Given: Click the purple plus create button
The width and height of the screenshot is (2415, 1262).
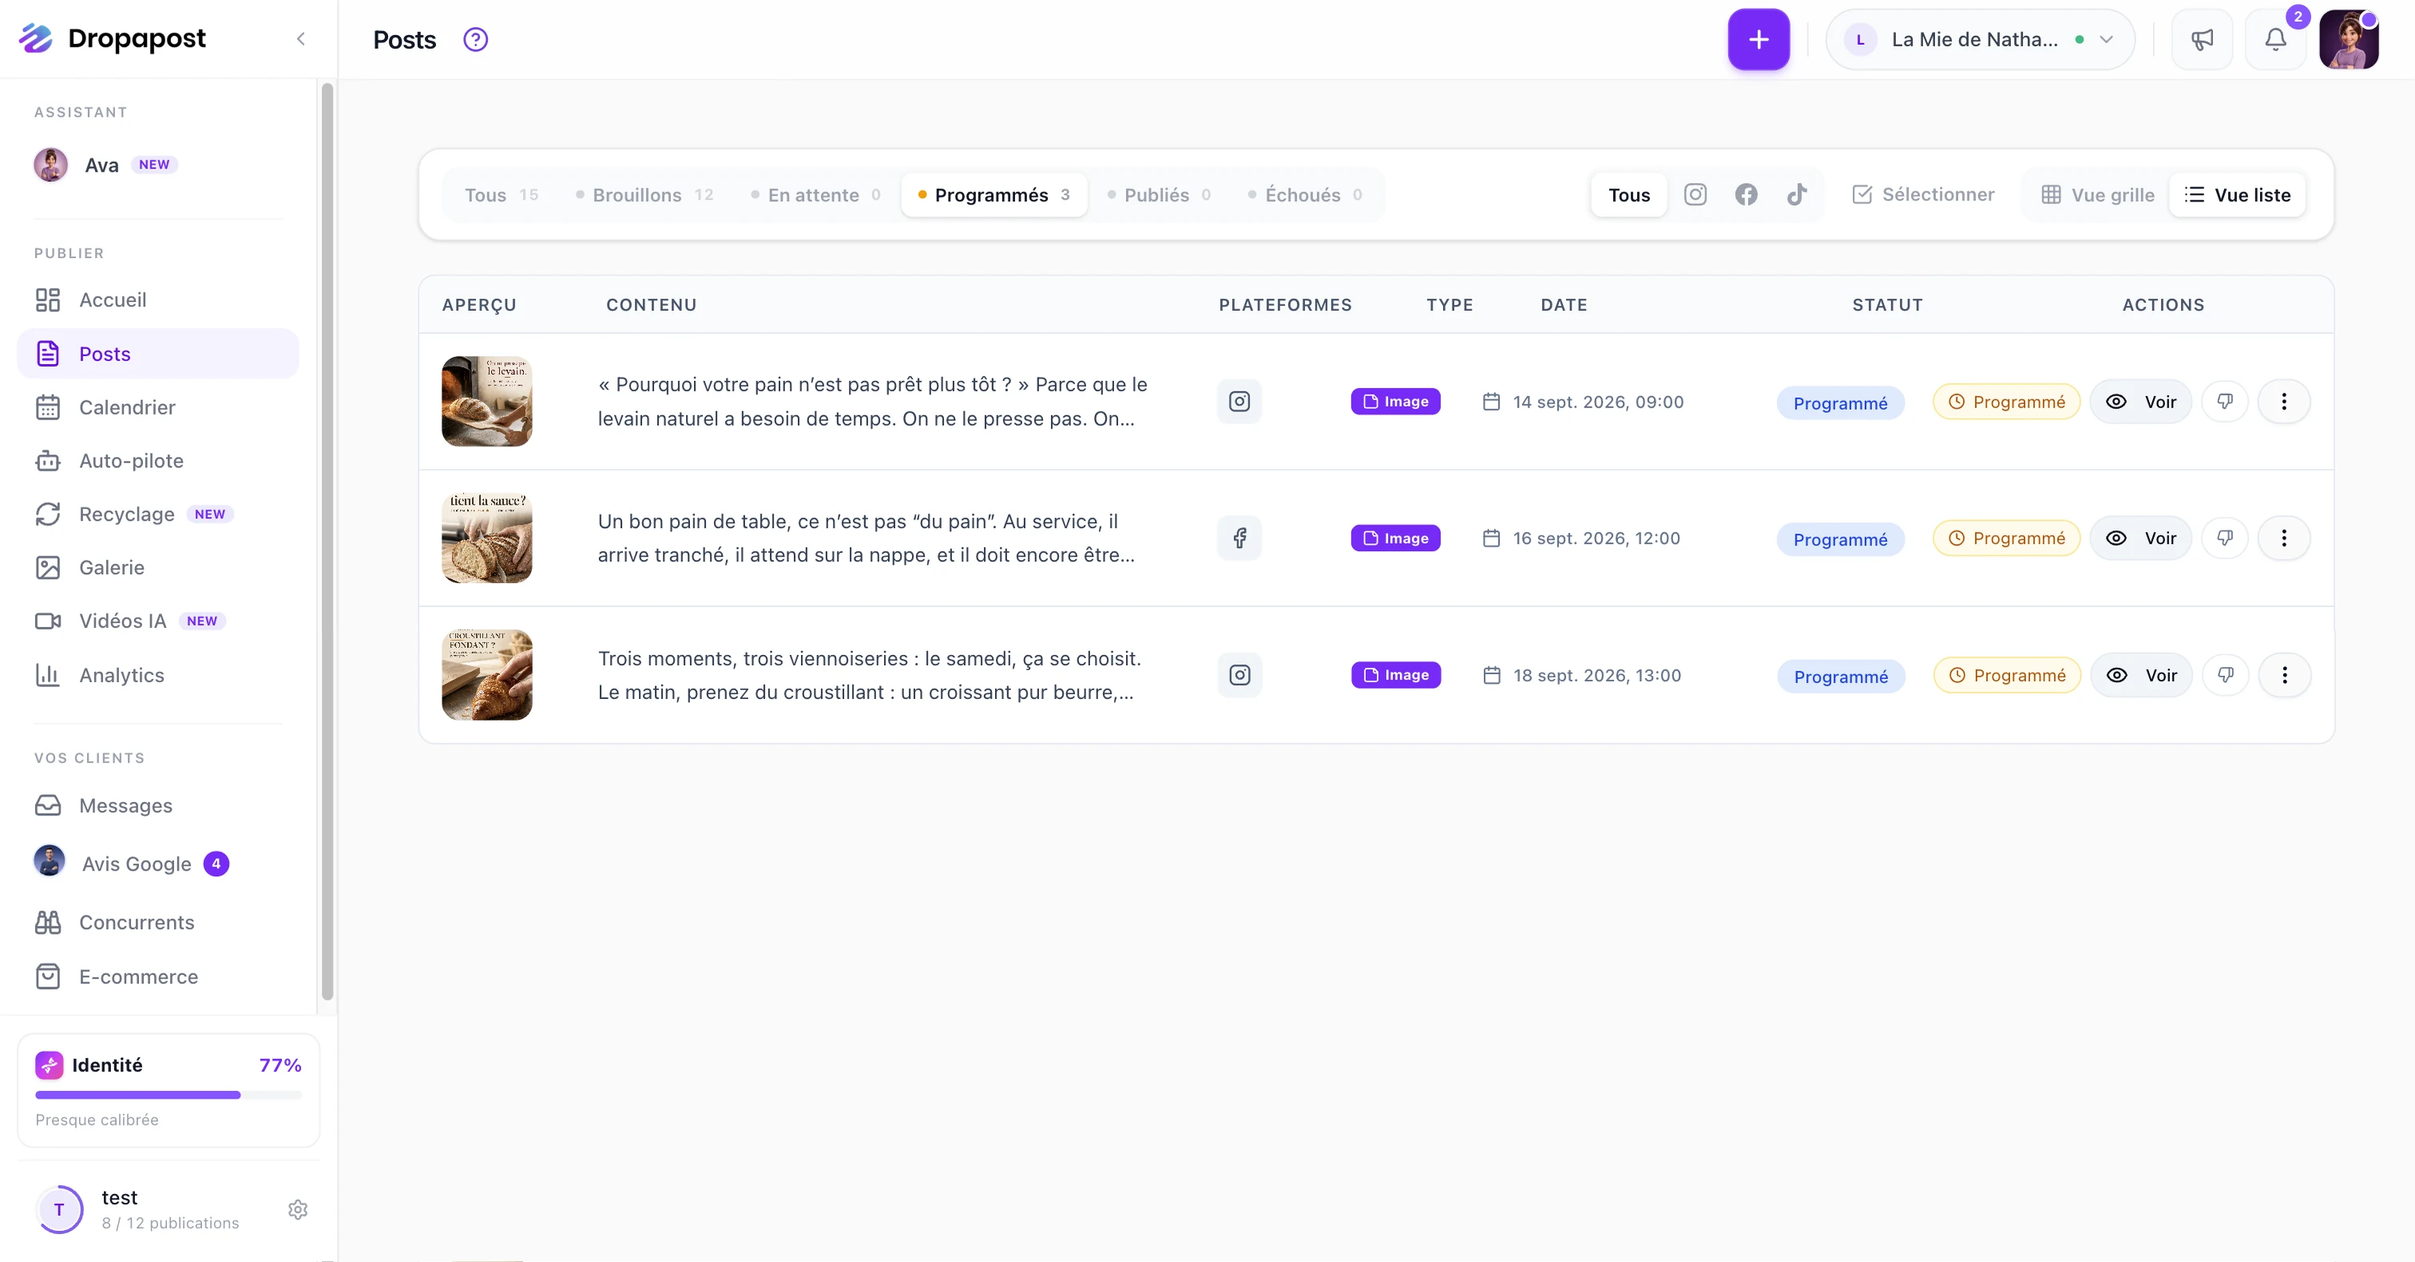Looking at the screenshot, I should (x=1758, y=39).
